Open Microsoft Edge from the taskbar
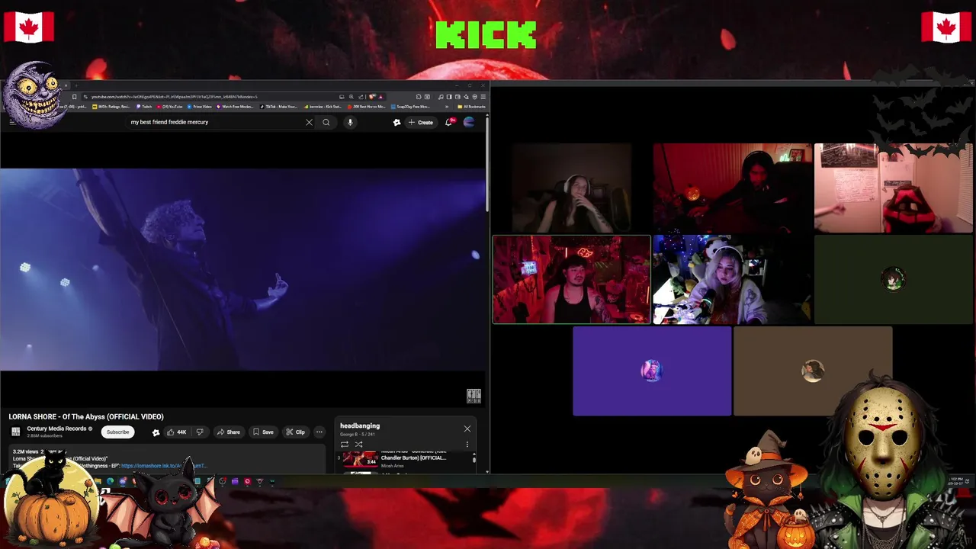This screenshot has height=549, width=976. click(110, 481)
